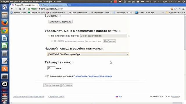186x104 pixels.
Task: Open the volume indicator in the top panel
Action: click(159, 1)
